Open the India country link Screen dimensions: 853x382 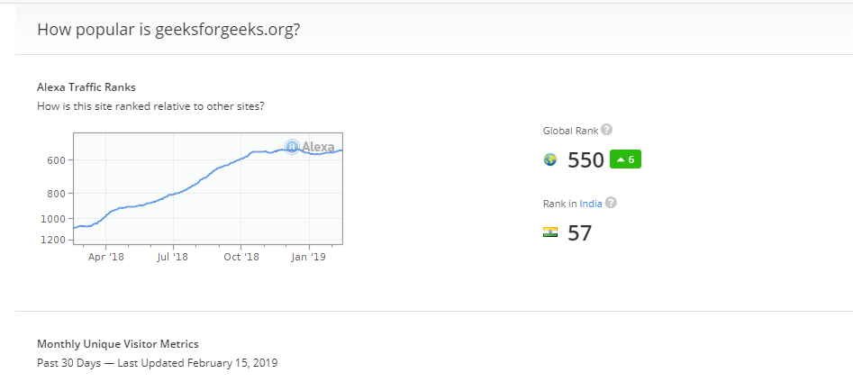click(590, 204)
